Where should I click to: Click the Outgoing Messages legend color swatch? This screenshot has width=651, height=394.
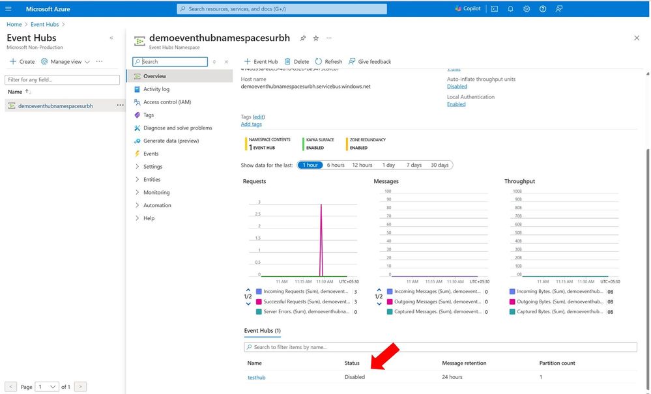tap(390, 302)
